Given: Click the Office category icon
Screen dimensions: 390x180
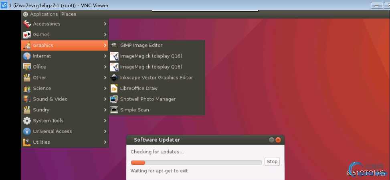Looking at the screenshot, I should coord(27,67).
